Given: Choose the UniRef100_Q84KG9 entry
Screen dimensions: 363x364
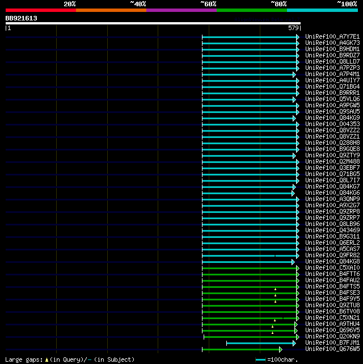Looking at the screenshot, I should tap(332, 118).
